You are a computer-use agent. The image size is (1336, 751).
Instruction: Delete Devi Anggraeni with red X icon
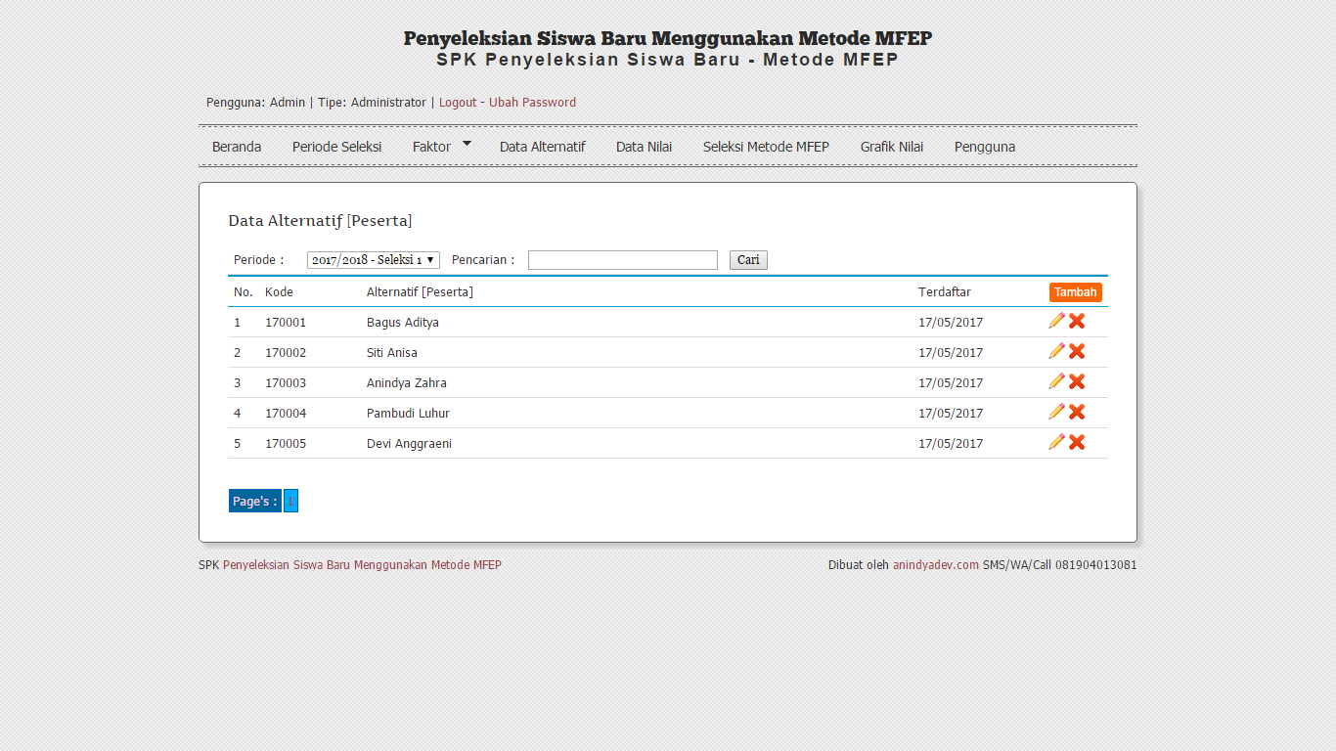1077,442
